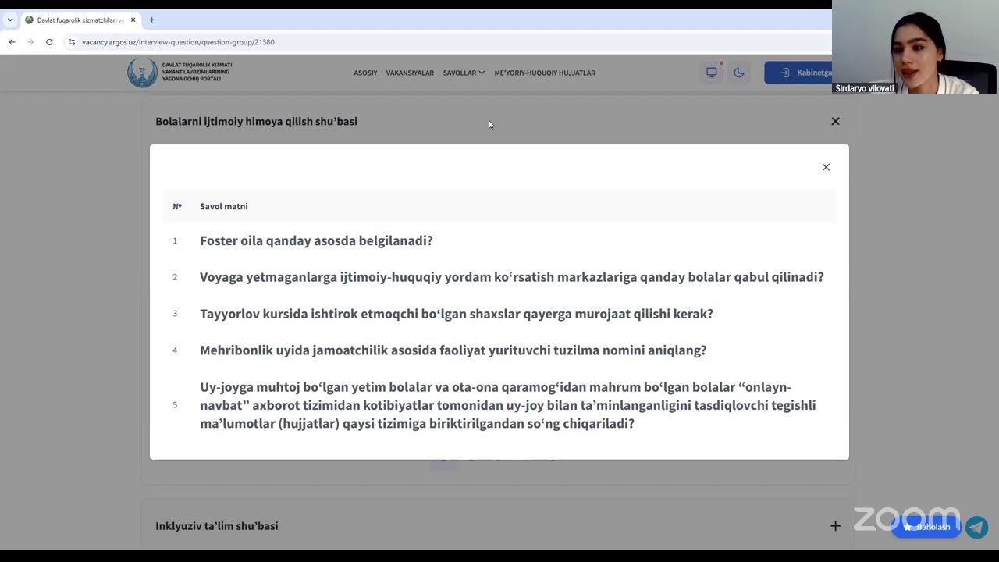Open the VAKANSIYALAR menu item
The image size is (999, 562).
click(410, 73)
